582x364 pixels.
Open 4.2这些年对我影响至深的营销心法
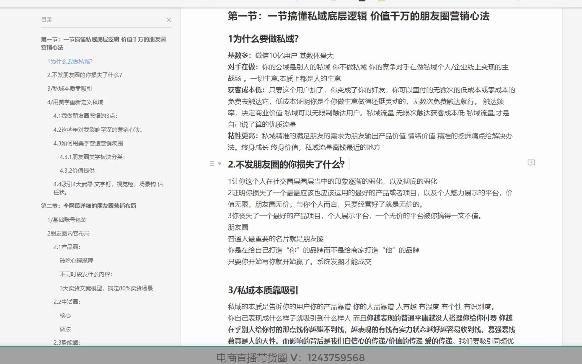click(98, 130)
